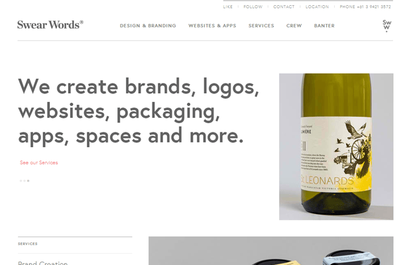Screen dimensions: 411x265
Task: Open the Swear Words logo homepage
Action: pos(50,25)
